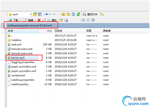150x108 pixels.
Task: Create new folder icon
Action: (x=61, y=20)
